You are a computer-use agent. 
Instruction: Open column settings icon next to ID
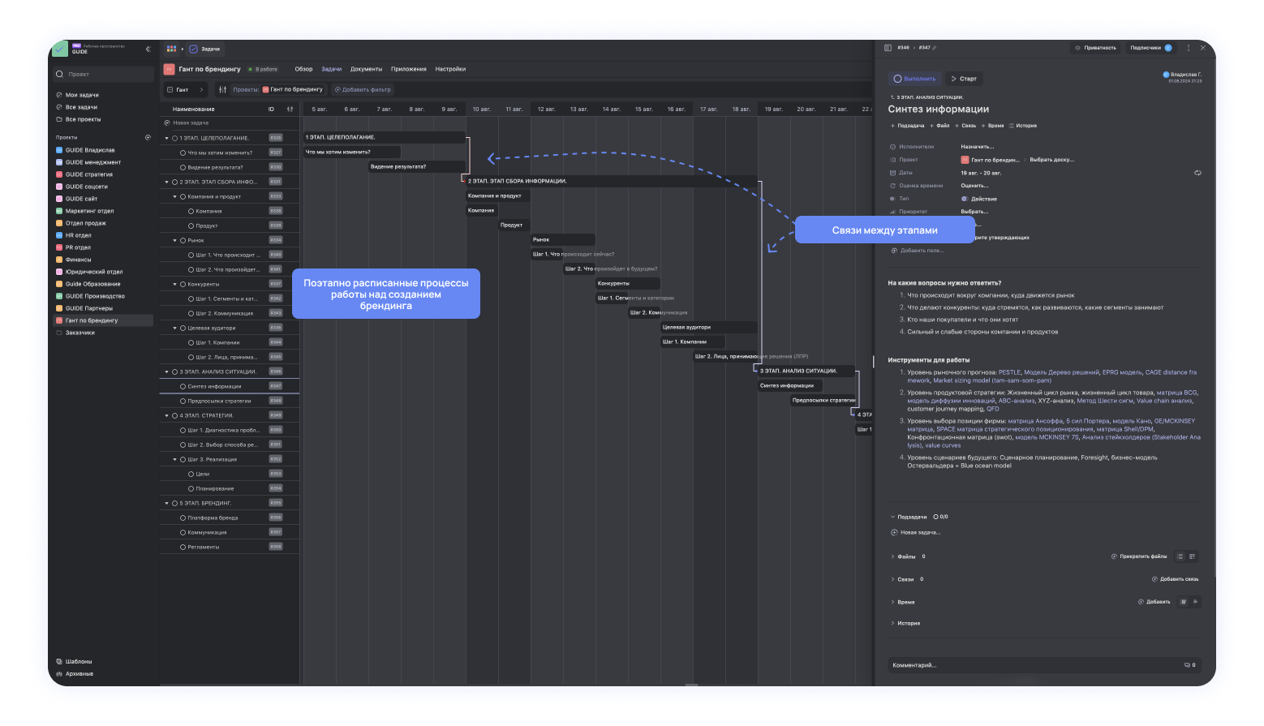pos(290,109)
